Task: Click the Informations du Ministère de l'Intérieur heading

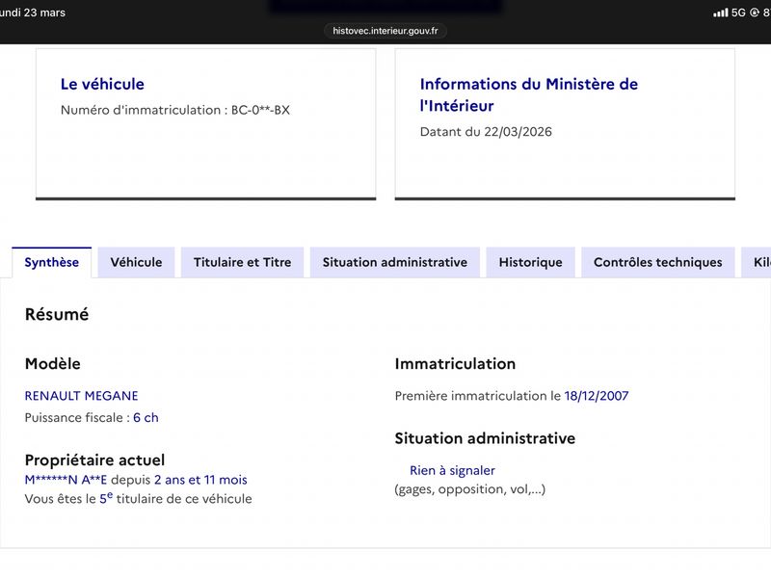Action: point(529,94)
